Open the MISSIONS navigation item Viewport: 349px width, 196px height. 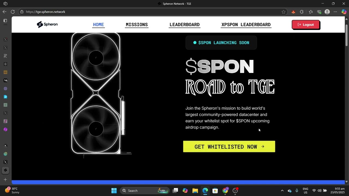click(137, 24)
